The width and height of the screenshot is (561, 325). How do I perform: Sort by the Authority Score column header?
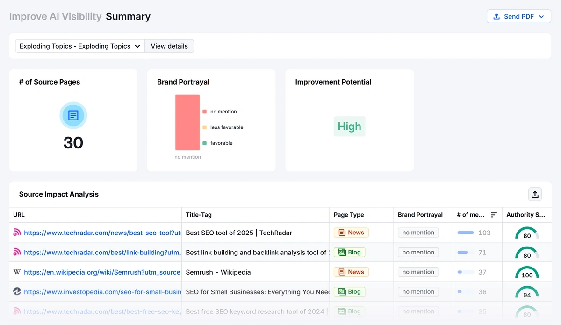pos(526,215)
